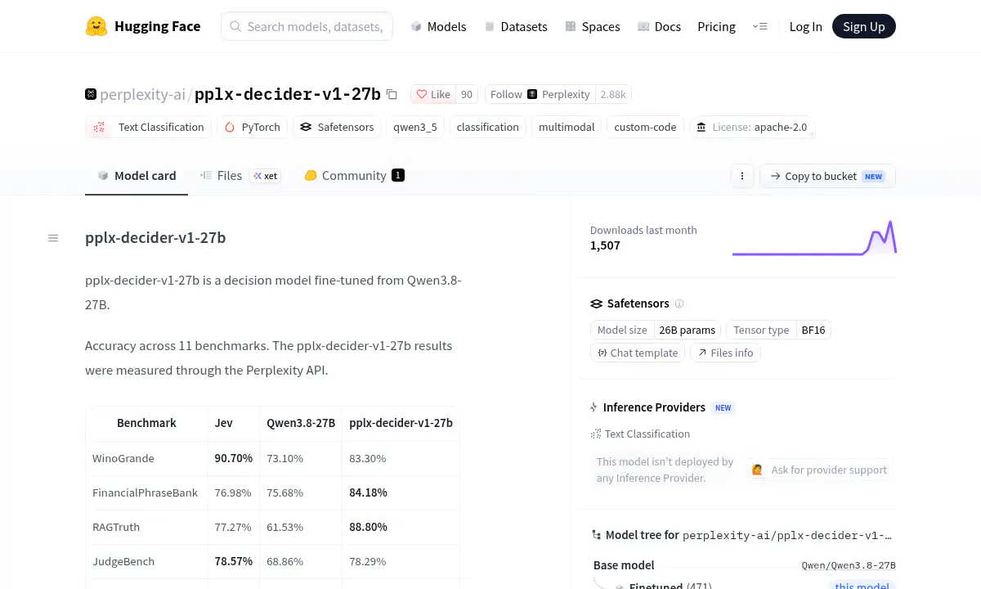The width and height of the screenshot is (981, 589).
Task: Click the search magnifier icon
Action: coord(235,26)
